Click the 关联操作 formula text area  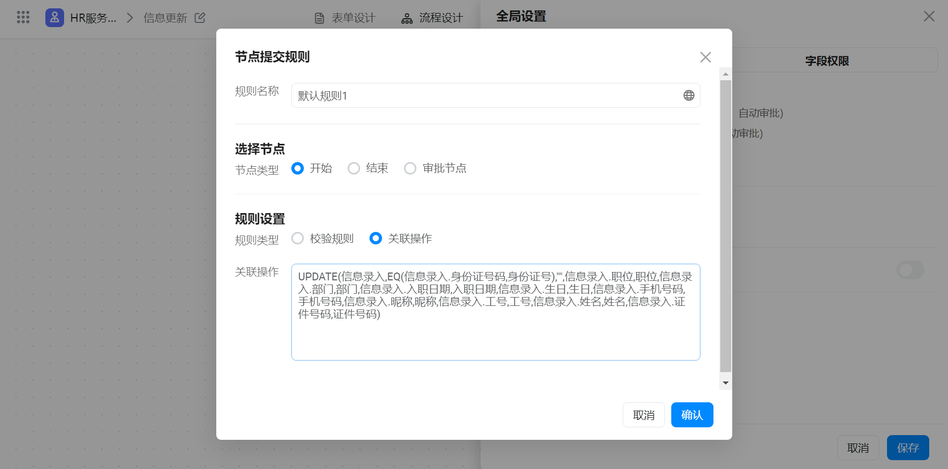pos(496,312)
